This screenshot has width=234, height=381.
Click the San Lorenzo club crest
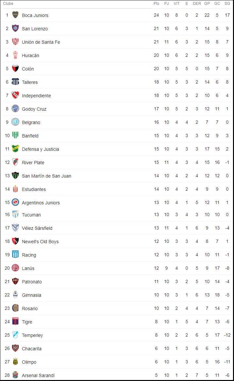(x=15, y=28)
